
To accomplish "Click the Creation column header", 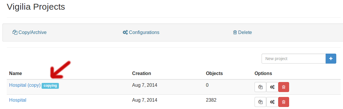I will coord(141,73).
